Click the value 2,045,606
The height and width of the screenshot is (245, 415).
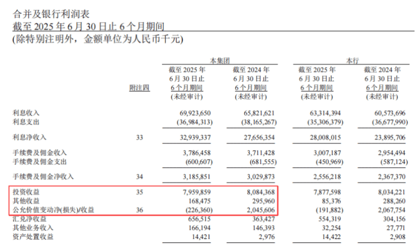pyautogui.click(x=261, y=210)
